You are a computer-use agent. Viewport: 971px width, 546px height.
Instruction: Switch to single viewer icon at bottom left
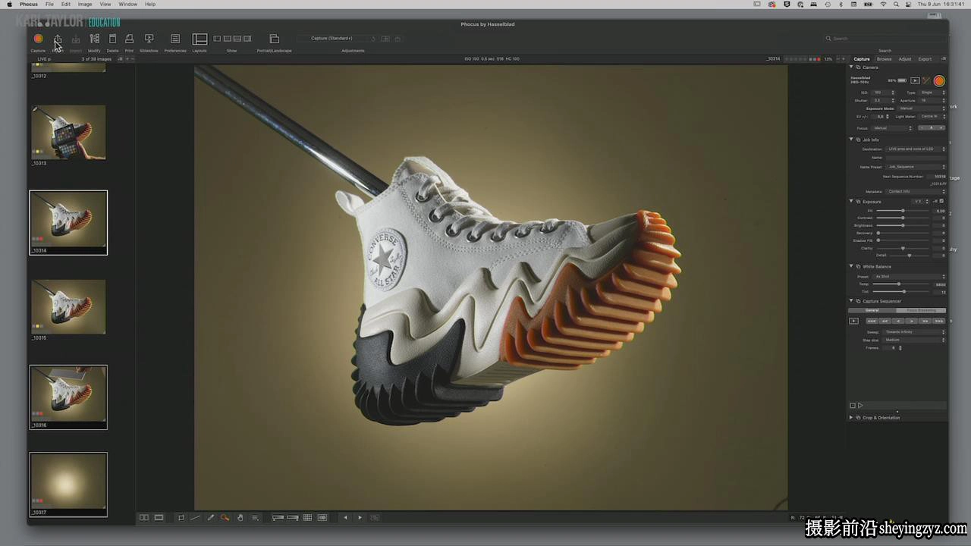tap(159, 517)
